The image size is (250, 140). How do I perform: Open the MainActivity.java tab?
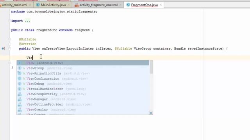point(53,5)
